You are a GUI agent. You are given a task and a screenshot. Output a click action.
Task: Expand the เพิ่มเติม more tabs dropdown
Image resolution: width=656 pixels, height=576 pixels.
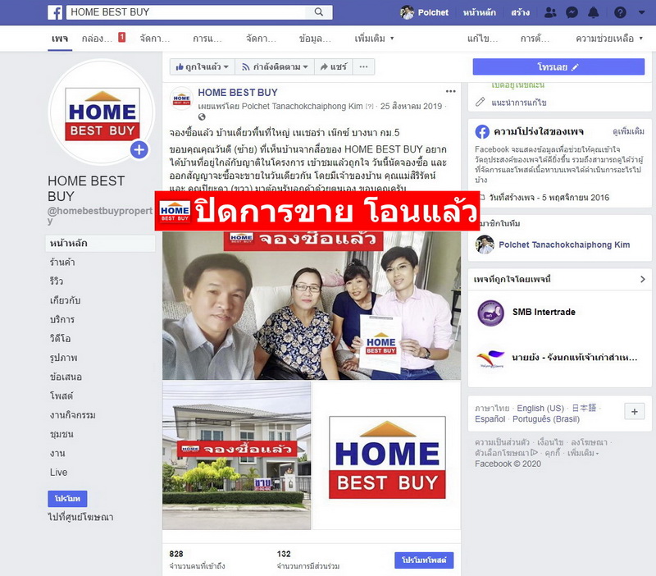374,39
